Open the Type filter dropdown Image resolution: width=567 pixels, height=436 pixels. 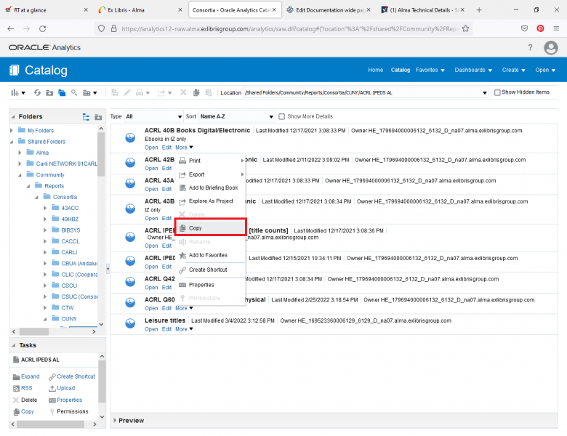click(153, 116)
